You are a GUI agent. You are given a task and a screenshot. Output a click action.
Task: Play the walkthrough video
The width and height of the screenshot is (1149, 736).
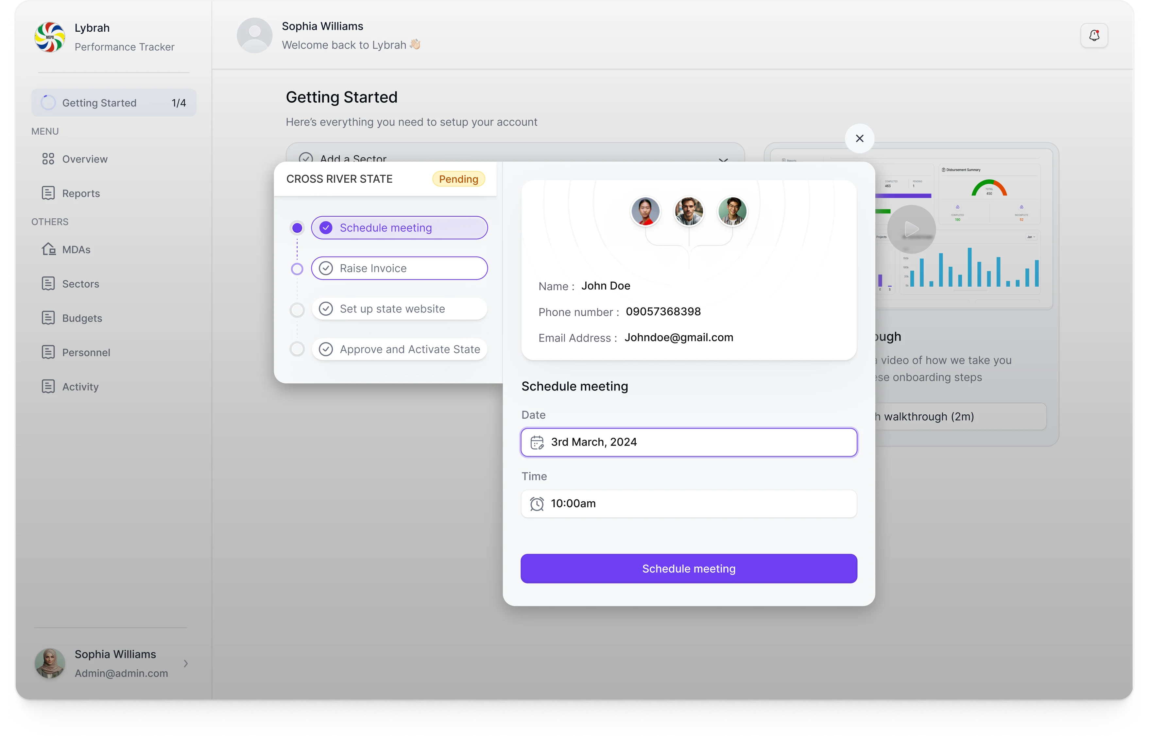click(x=911, y=229)
